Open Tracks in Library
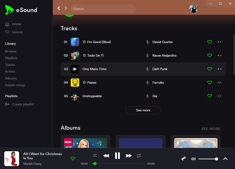This screenshot has height=169, width=235. [10, 65]
